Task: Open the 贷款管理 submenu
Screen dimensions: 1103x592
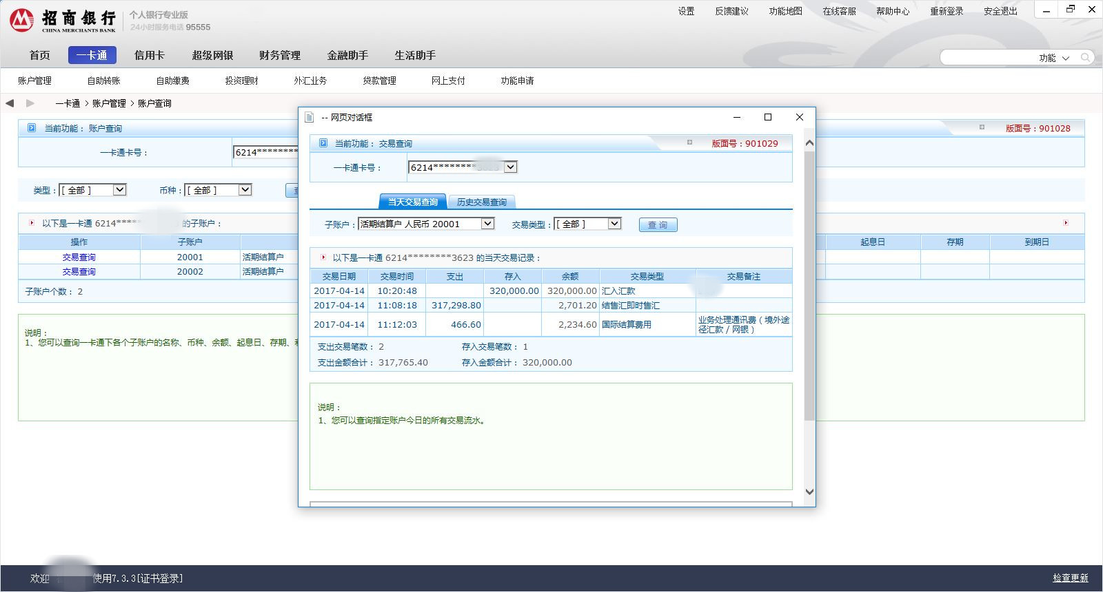Action: click(x=379, y=81)
